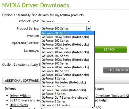Follow the Unix Drivers link
The height and width of the screenshot is (109, 129).
tap(19, 105)
